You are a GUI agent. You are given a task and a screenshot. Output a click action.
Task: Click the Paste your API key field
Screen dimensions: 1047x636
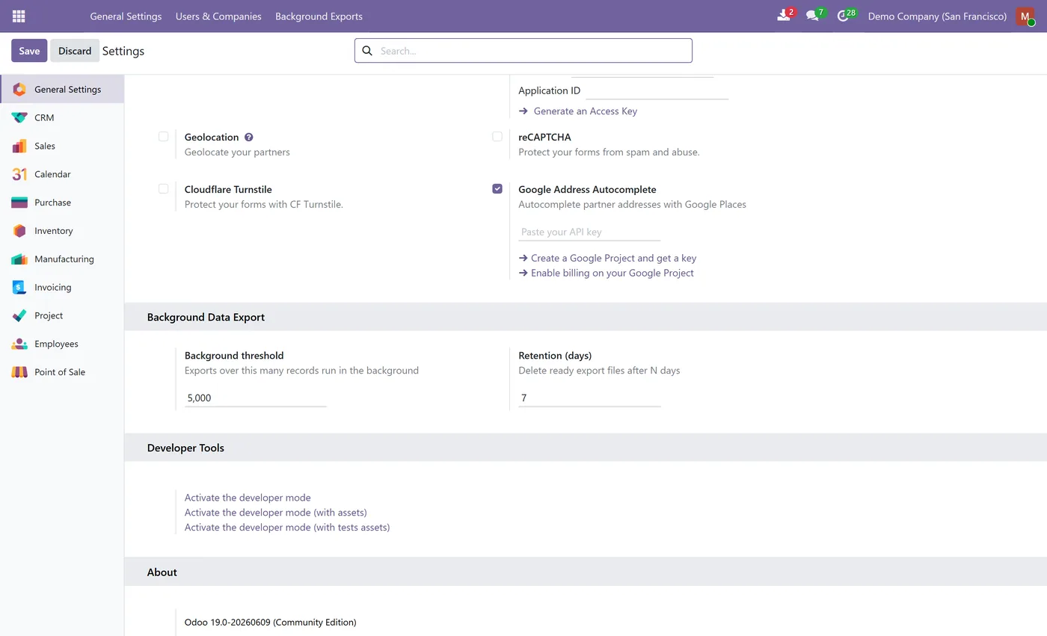click(x=589, y=232)
